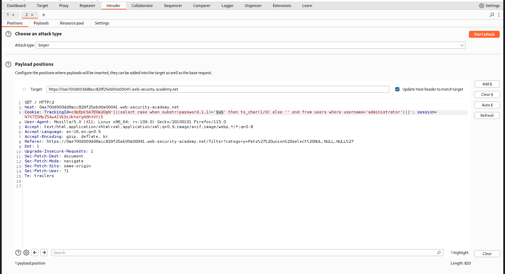
Task: Click the Accept-Encoding header line
Action: (x=66, y=136)
